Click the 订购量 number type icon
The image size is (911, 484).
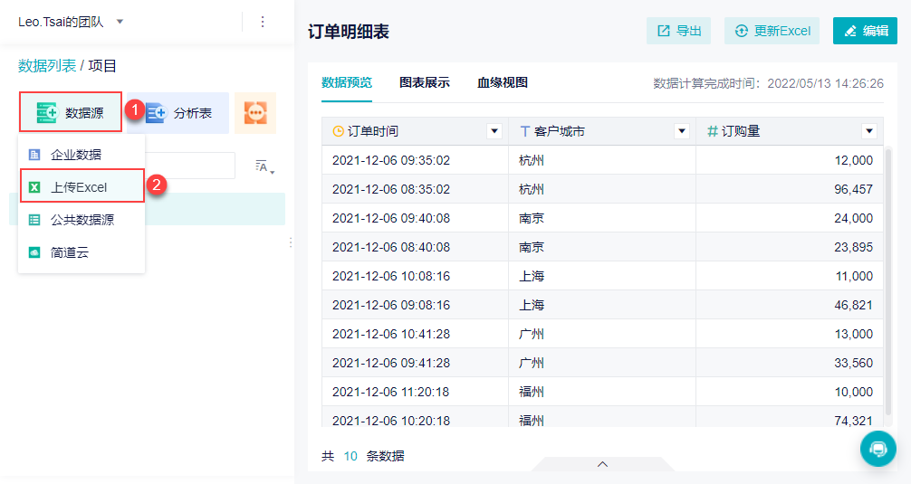712,131
